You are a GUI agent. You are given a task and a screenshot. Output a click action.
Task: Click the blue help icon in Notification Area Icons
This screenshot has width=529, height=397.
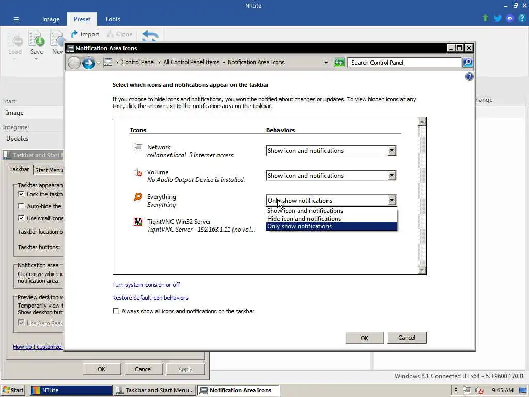(469, 77)
